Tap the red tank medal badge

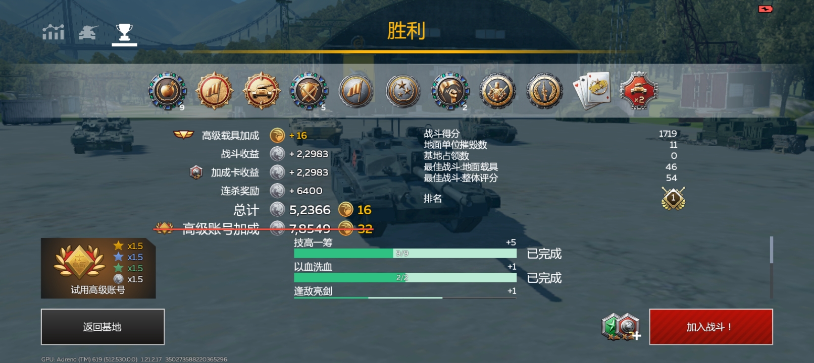click(261, 91)
